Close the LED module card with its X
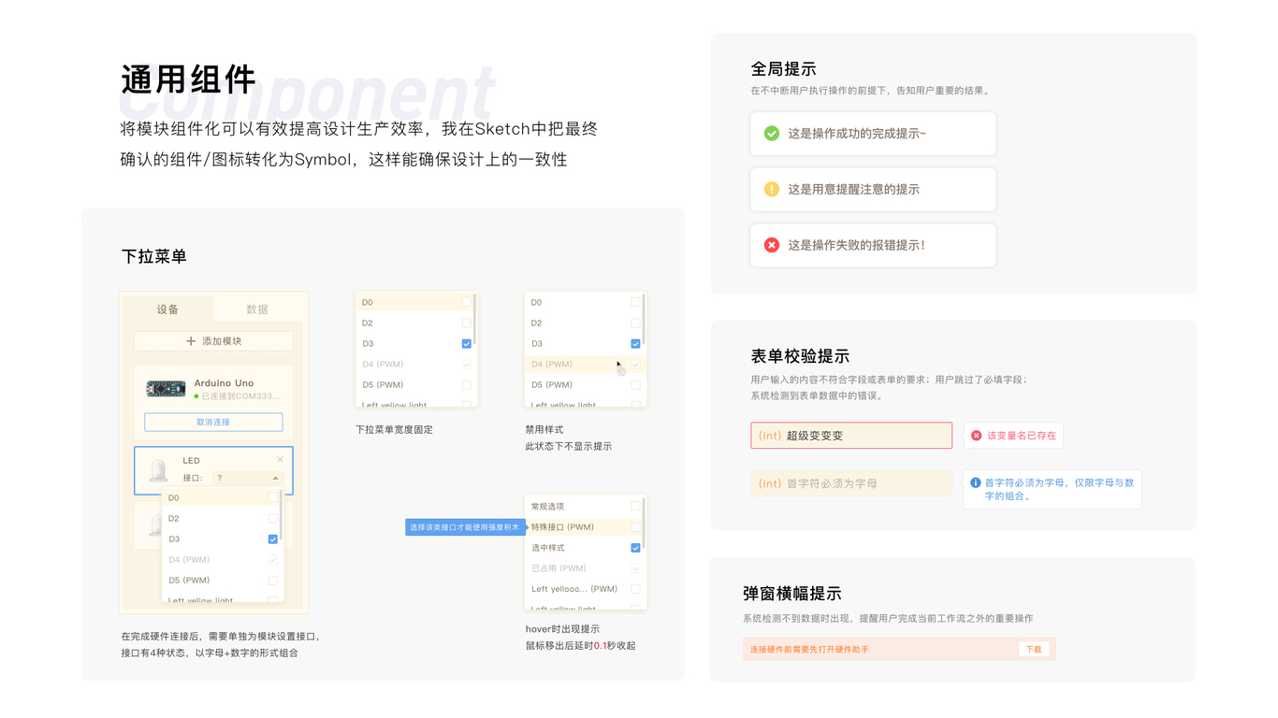1278x718 pixels. 280,460
